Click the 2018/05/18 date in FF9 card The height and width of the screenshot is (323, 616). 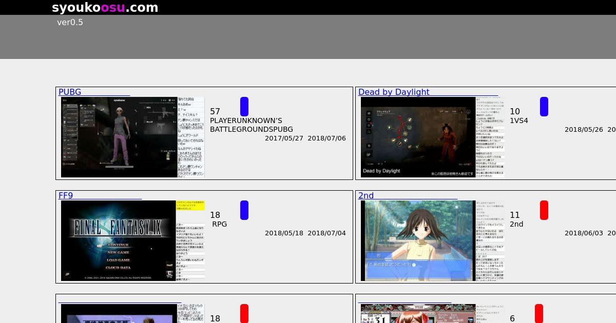pyautogui.click(x=284, y=233)
